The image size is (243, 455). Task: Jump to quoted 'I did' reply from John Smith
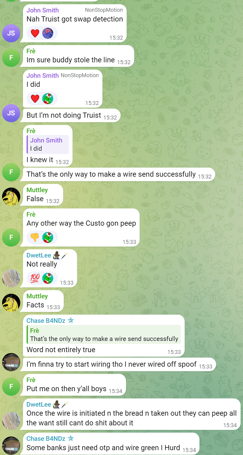pyautogui.click(x=48, y=144)
